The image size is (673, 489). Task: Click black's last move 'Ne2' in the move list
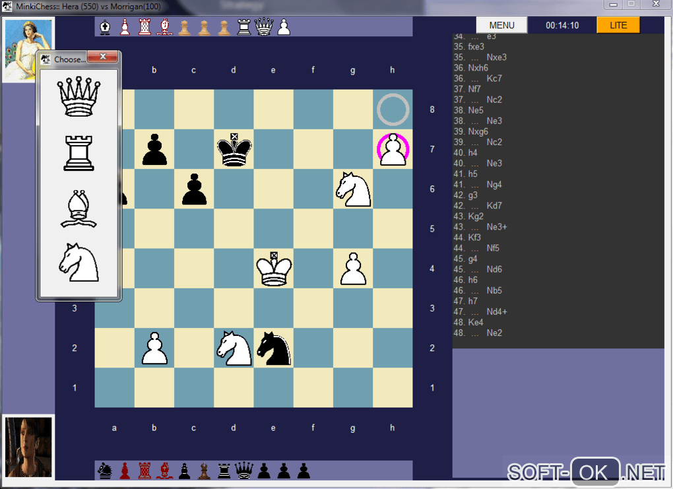(494, 333)
